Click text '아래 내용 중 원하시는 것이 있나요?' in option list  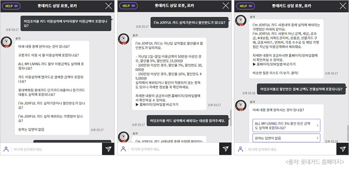44,46
